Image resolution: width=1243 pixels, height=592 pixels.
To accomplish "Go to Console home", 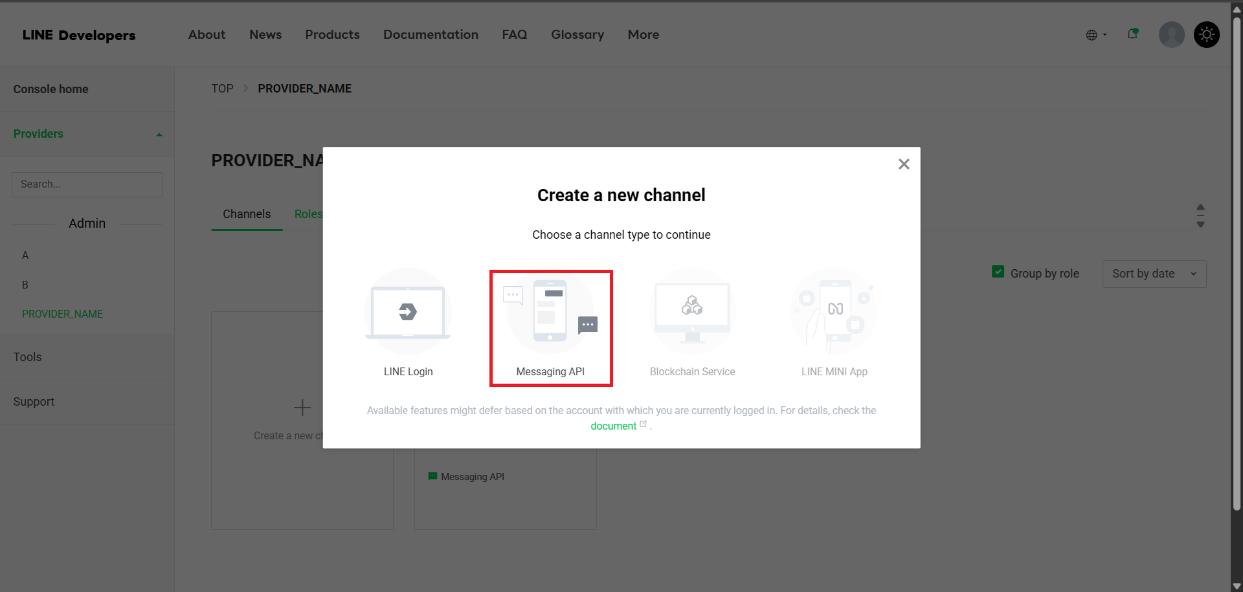I will click(51, 89).
